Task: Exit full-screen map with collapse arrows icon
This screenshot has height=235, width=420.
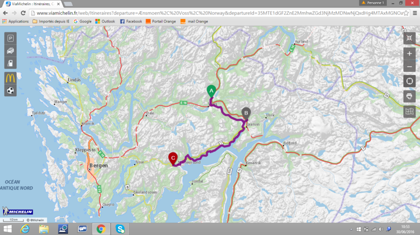Action: [409, 38]
